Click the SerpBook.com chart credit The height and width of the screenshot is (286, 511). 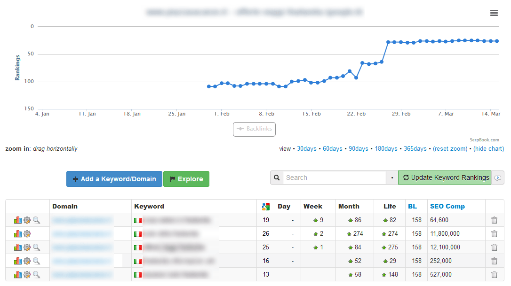[484, 140]
